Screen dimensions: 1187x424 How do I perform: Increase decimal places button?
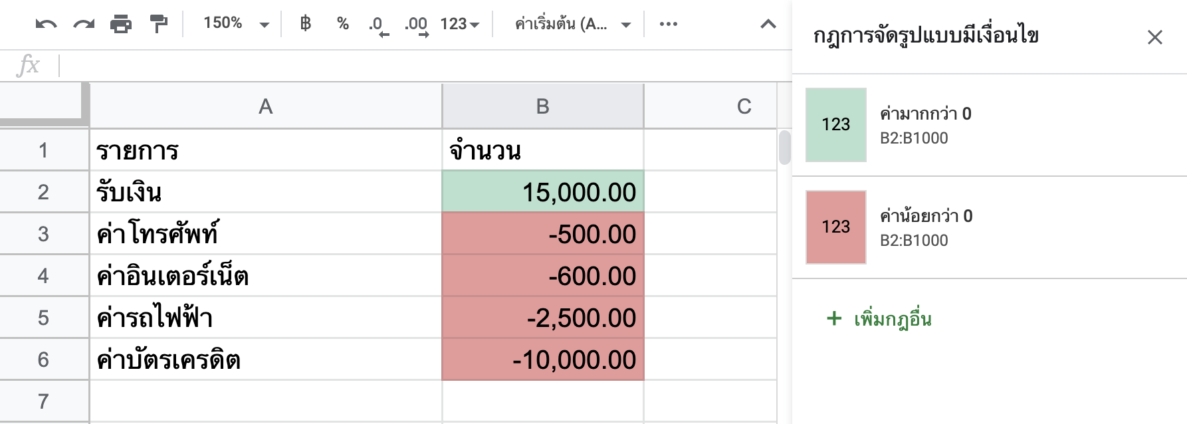tap(417, 25)
